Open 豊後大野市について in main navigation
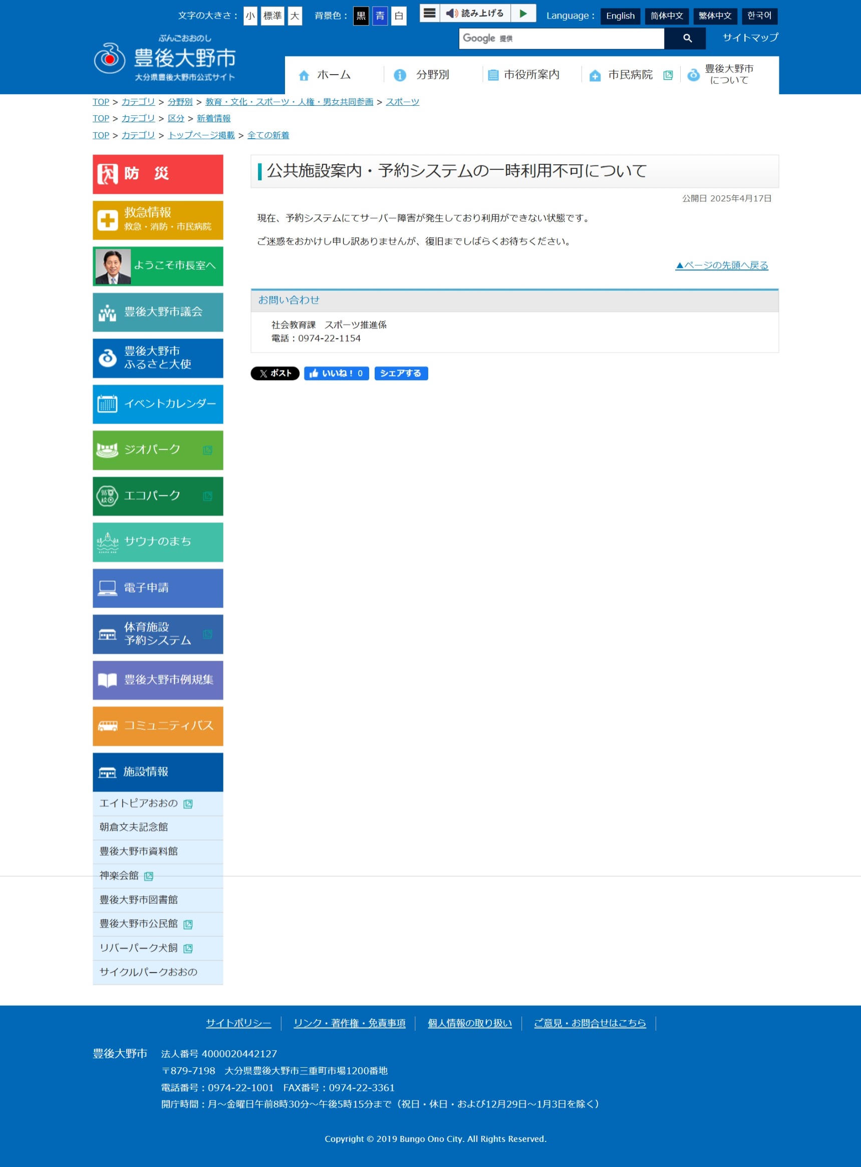The image size is (861, 1167). coord(730,75)
